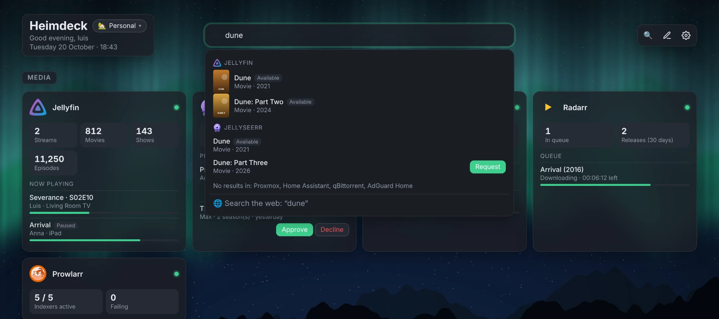This screenshot has height=319, width=719.
Task: Click the Severance S02E10 playback progress bar
Action: coord(104,213)
